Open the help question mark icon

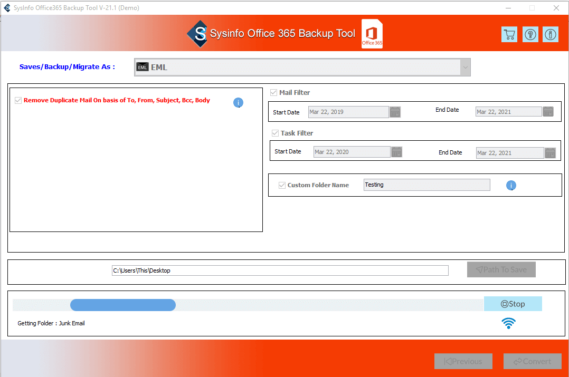point(530,34)
